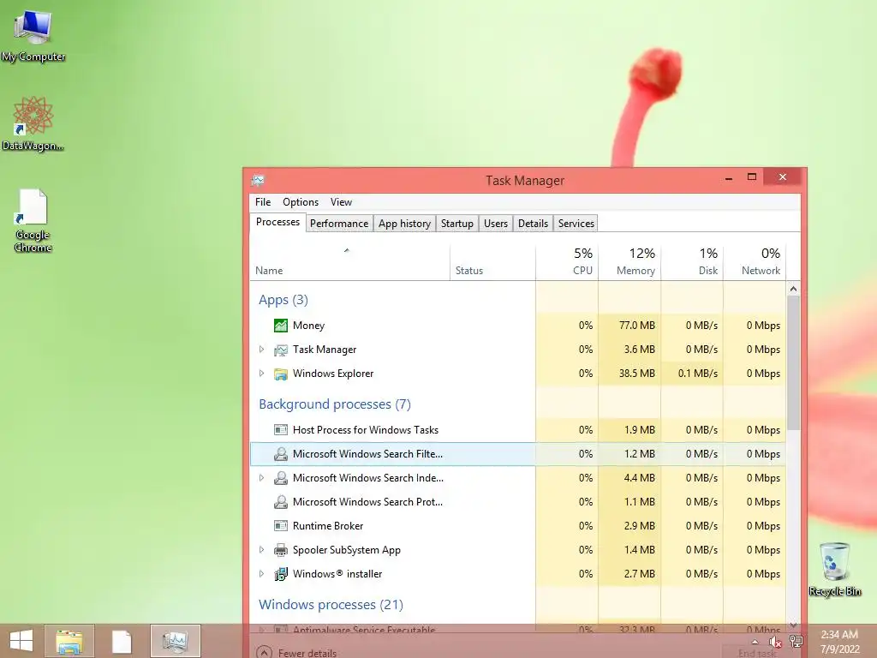Open the View menu
Viewport: 877px width, 658px height.
[x=341, y=202]
